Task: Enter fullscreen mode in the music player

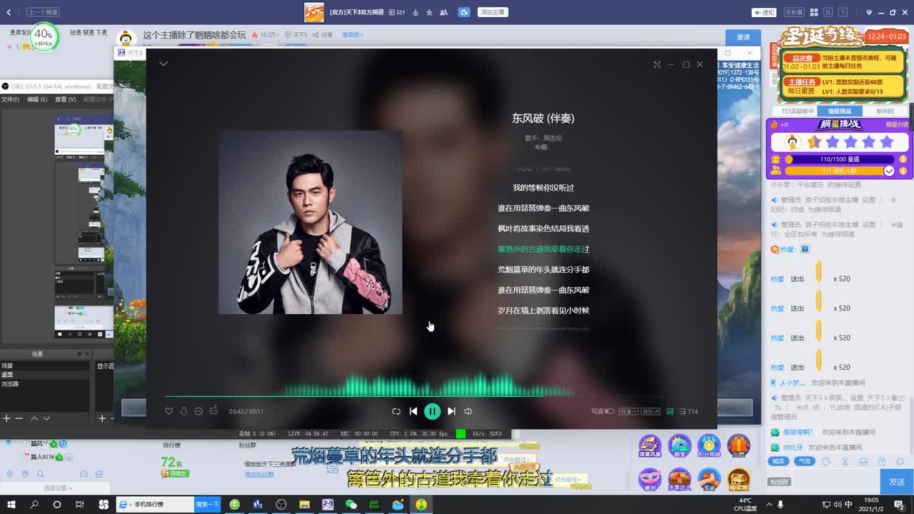Action: 657,64
